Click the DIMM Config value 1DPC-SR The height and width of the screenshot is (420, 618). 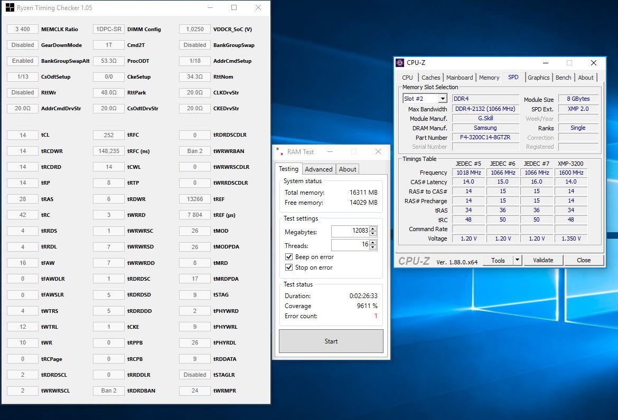(109, 29)
